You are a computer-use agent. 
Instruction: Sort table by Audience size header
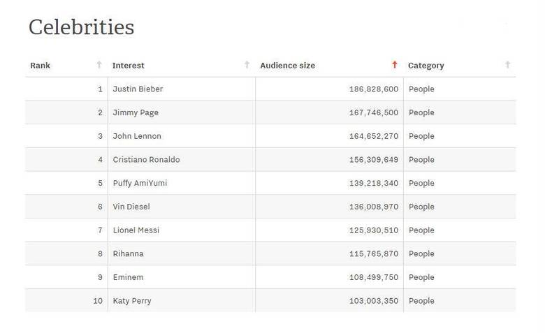pos(287,66)
